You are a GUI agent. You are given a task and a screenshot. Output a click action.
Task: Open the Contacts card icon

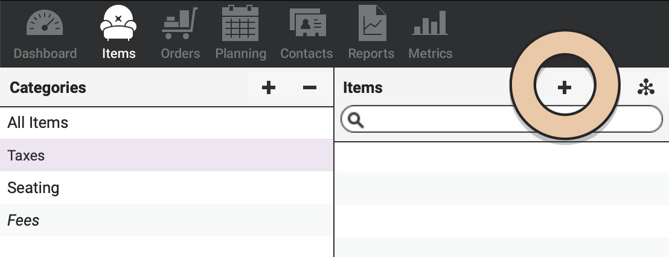coord(307,22)
